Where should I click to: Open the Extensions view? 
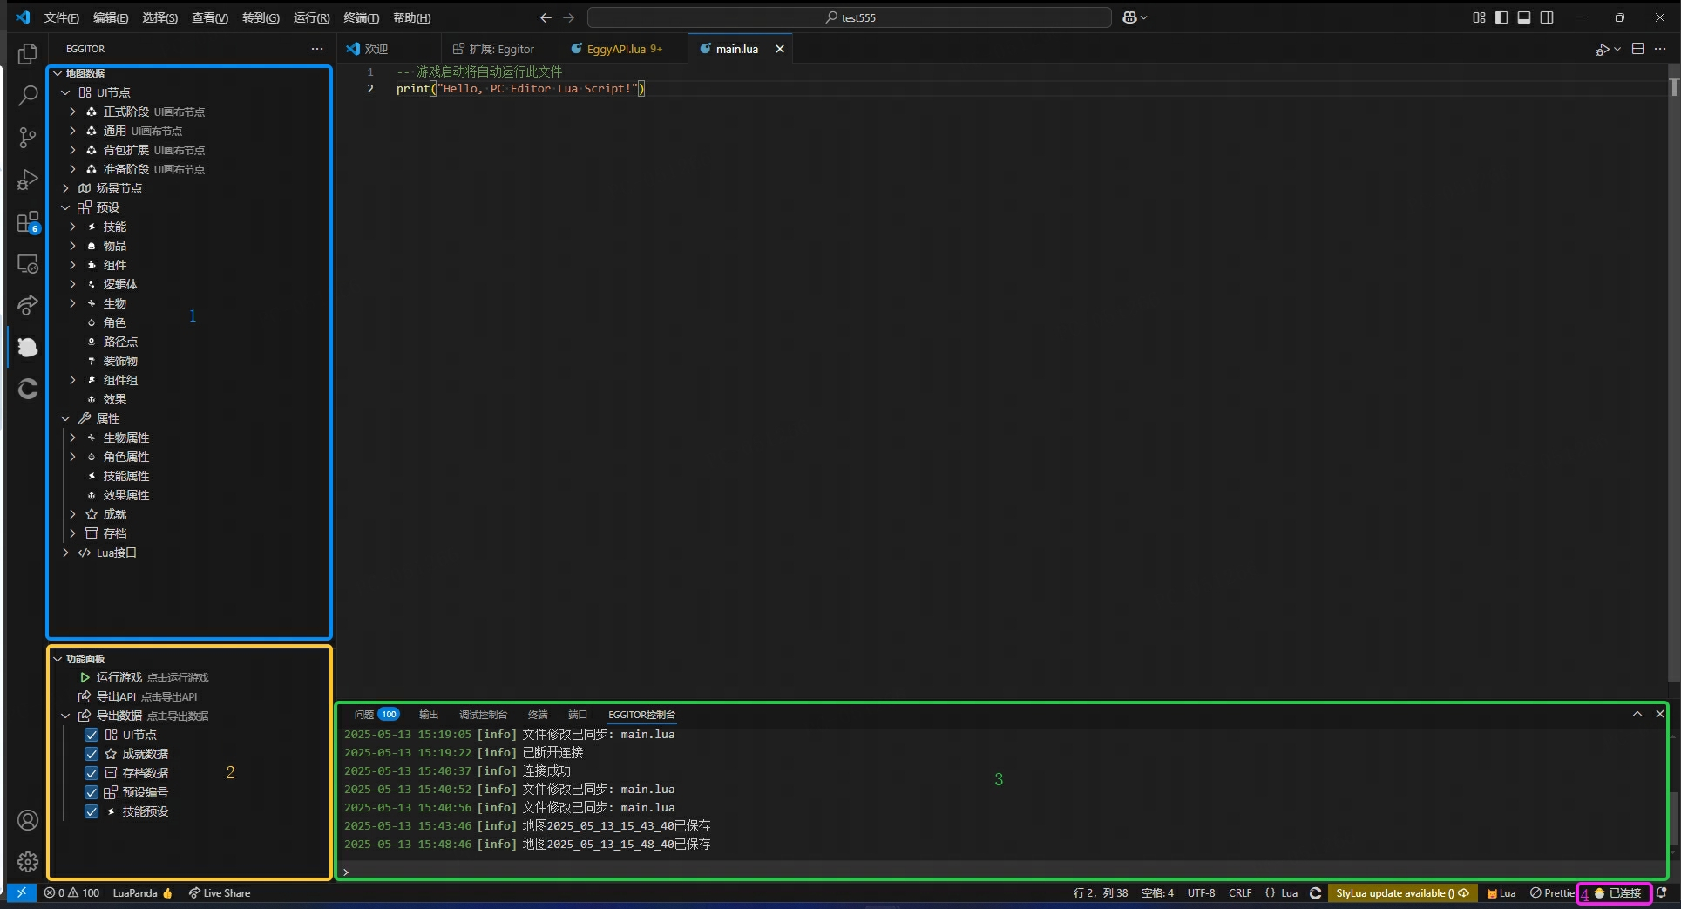28,222
